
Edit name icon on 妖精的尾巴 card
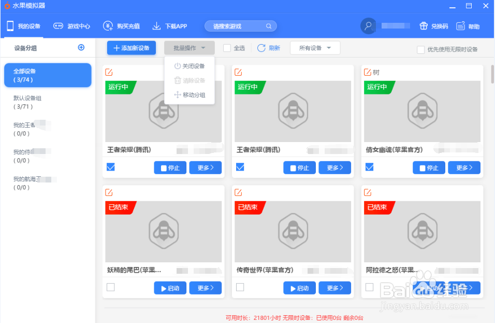[109, 192]
